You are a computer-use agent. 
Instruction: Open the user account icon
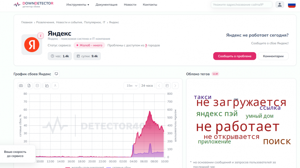click(x=280, y=5)
